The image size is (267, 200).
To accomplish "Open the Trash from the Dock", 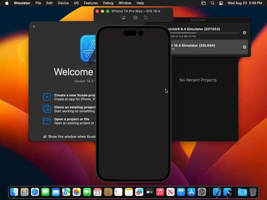I will [x=253, y=192].
